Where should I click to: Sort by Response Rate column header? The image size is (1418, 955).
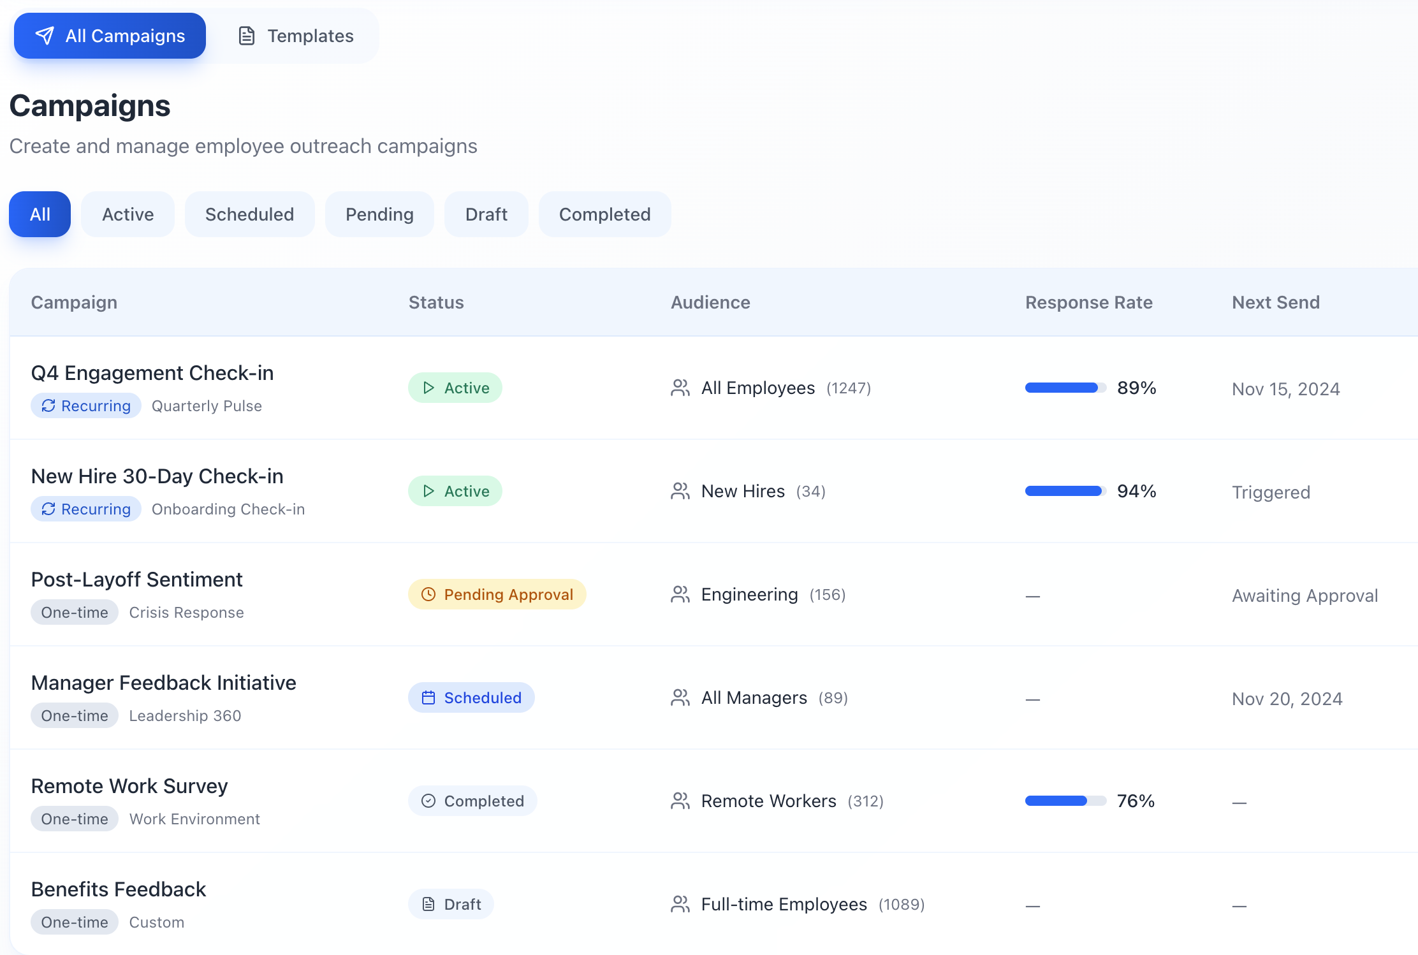coord(1088,302)
